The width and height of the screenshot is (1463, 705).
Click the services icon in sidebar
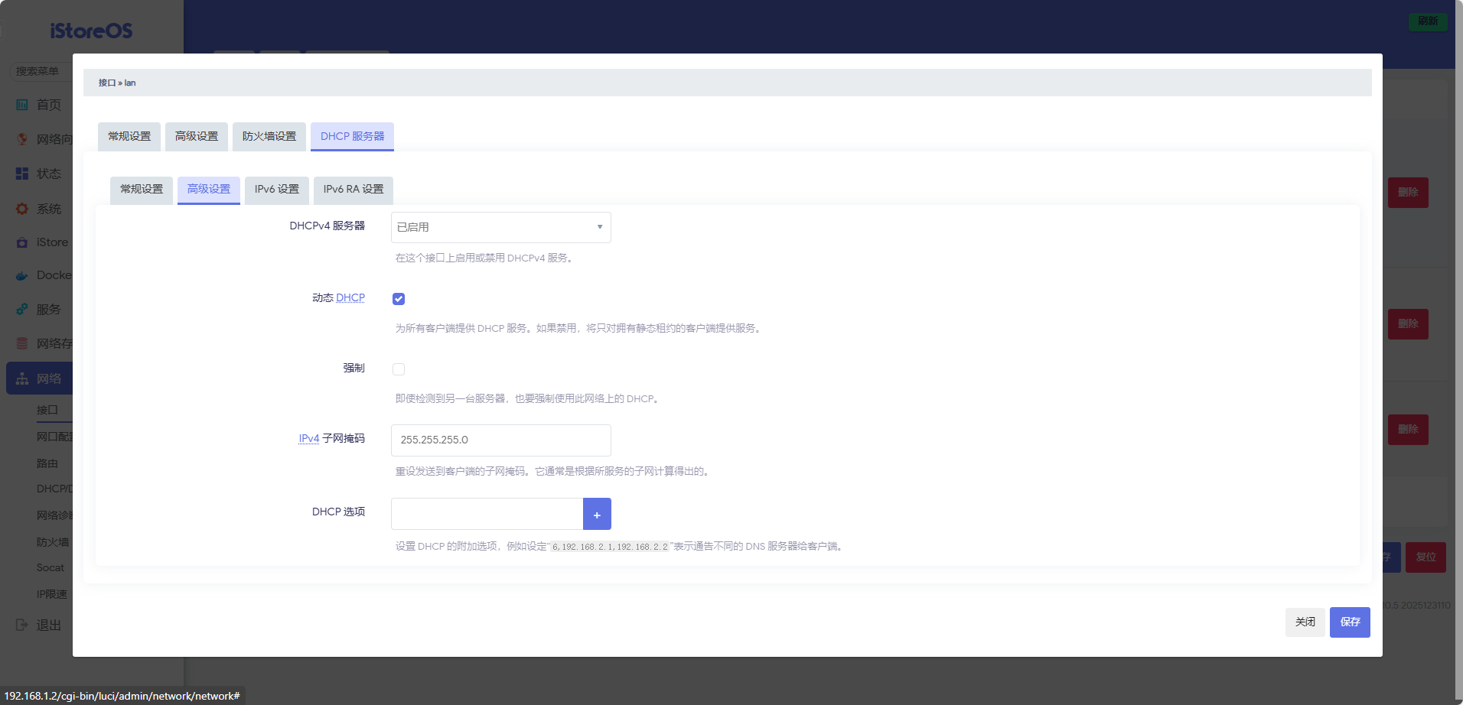click(22, 310)
